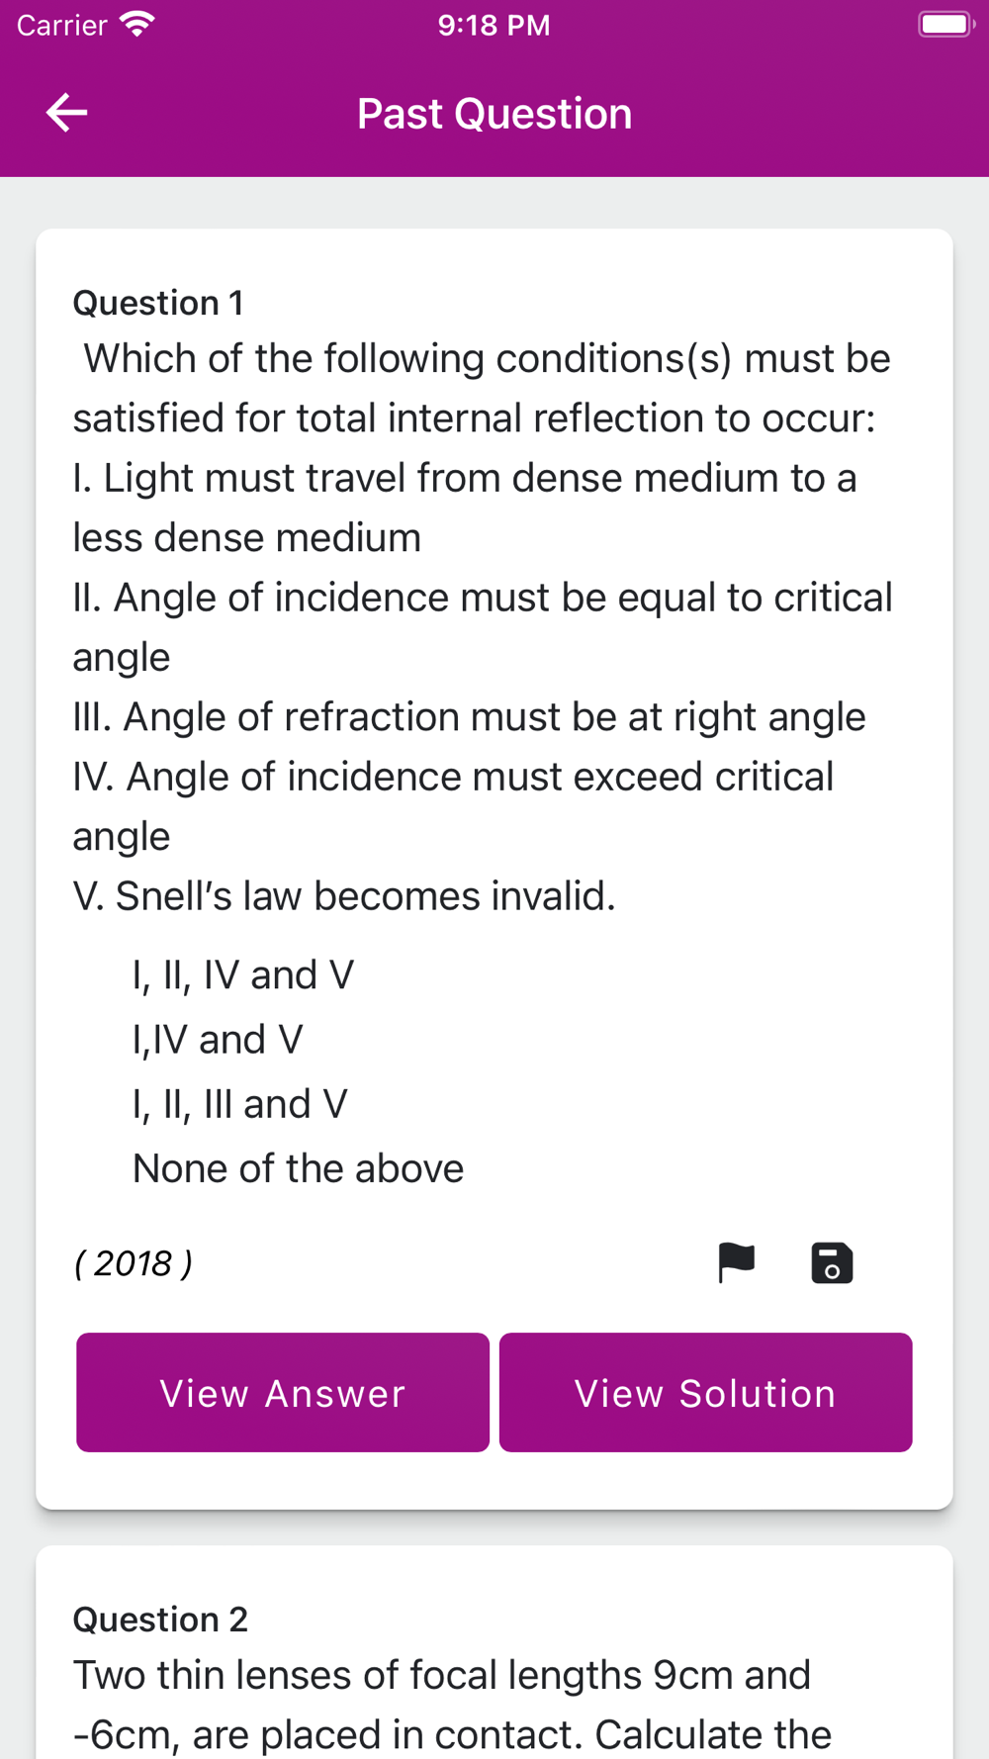Tap statement V about Snell's law
The height and width of the screenshot is (1759, 989).
(344, 896)
